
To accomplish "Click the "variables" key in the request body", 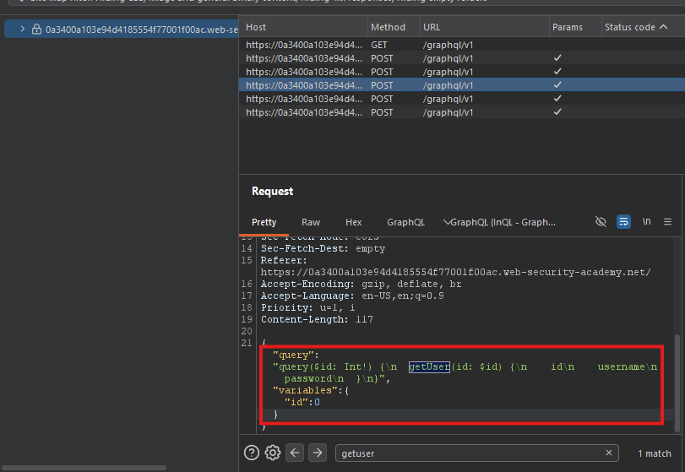I will [x=306, y=390].
